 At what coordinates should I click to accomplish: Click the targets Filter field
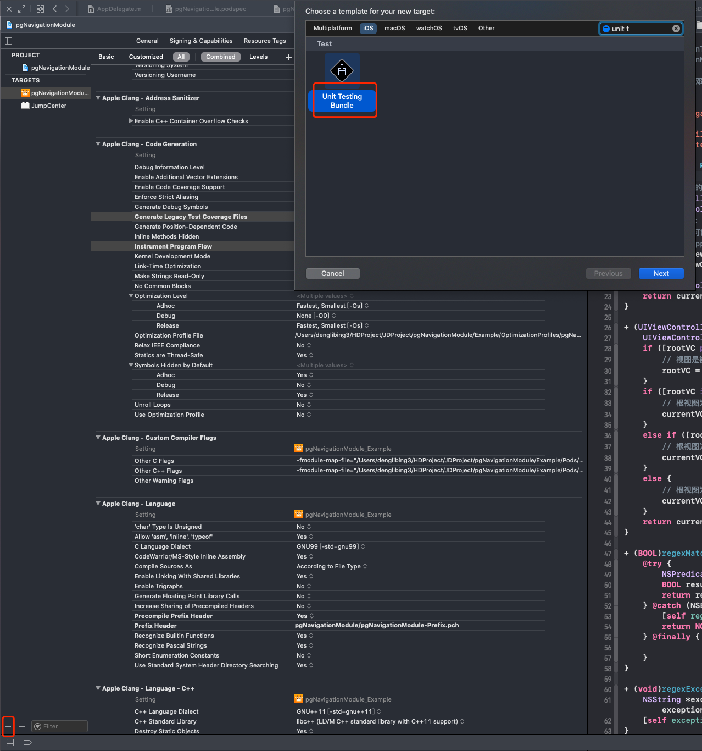(x=59, y=726)
